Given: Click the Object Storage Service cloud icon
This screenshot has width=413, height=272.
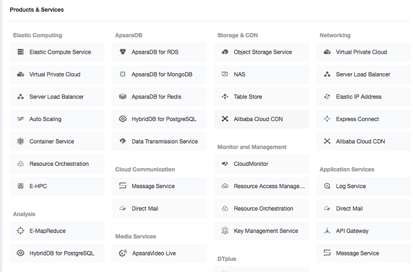Looking at the screenshot, I should tap(225, 52).
